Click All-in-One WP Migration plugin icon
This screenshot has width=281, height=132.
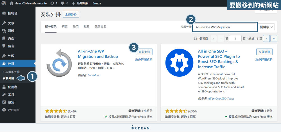point(59,63)
